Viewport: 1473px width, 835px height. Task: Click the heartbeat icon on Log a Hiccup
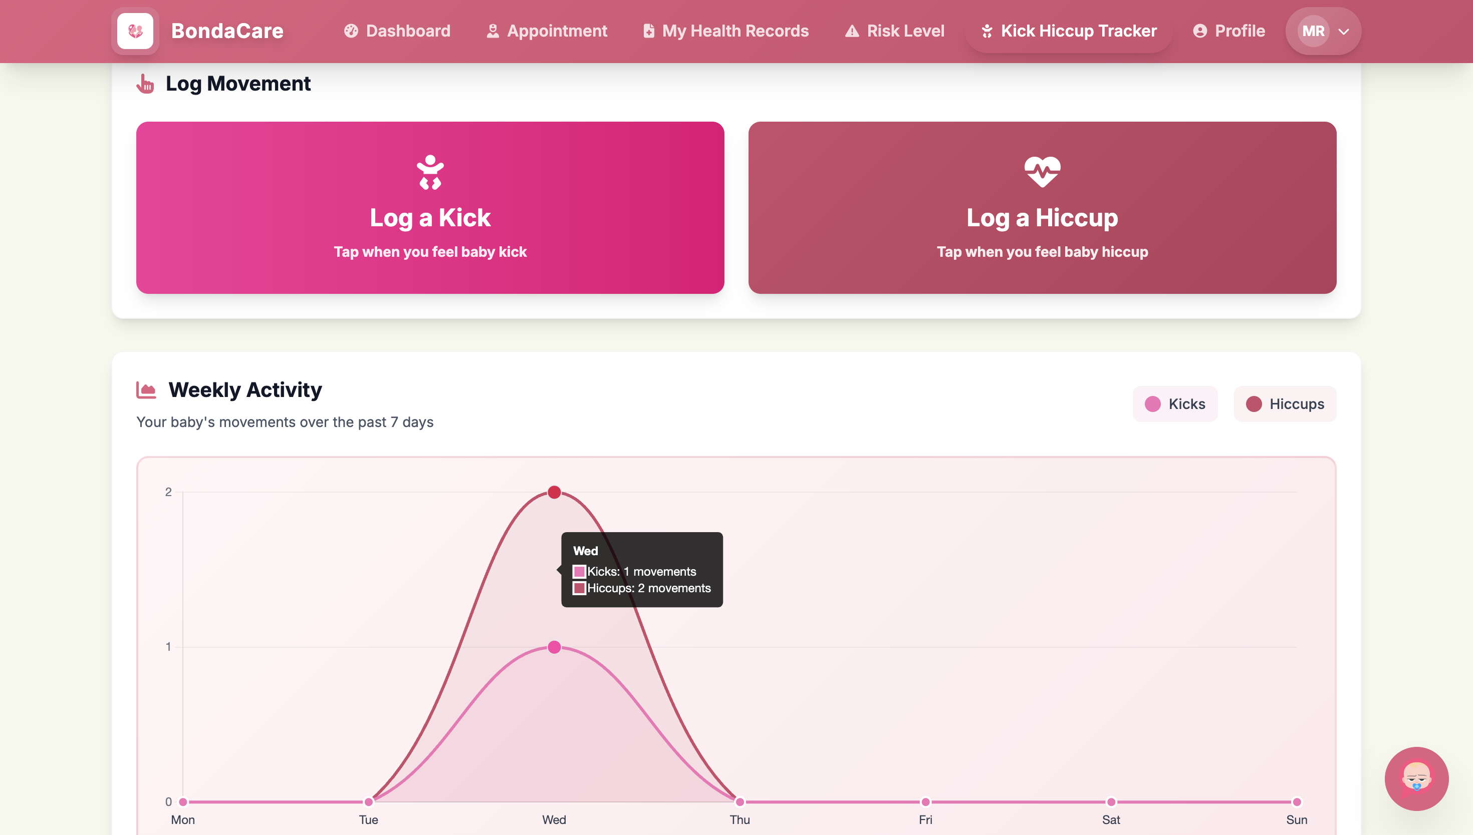1042,172
